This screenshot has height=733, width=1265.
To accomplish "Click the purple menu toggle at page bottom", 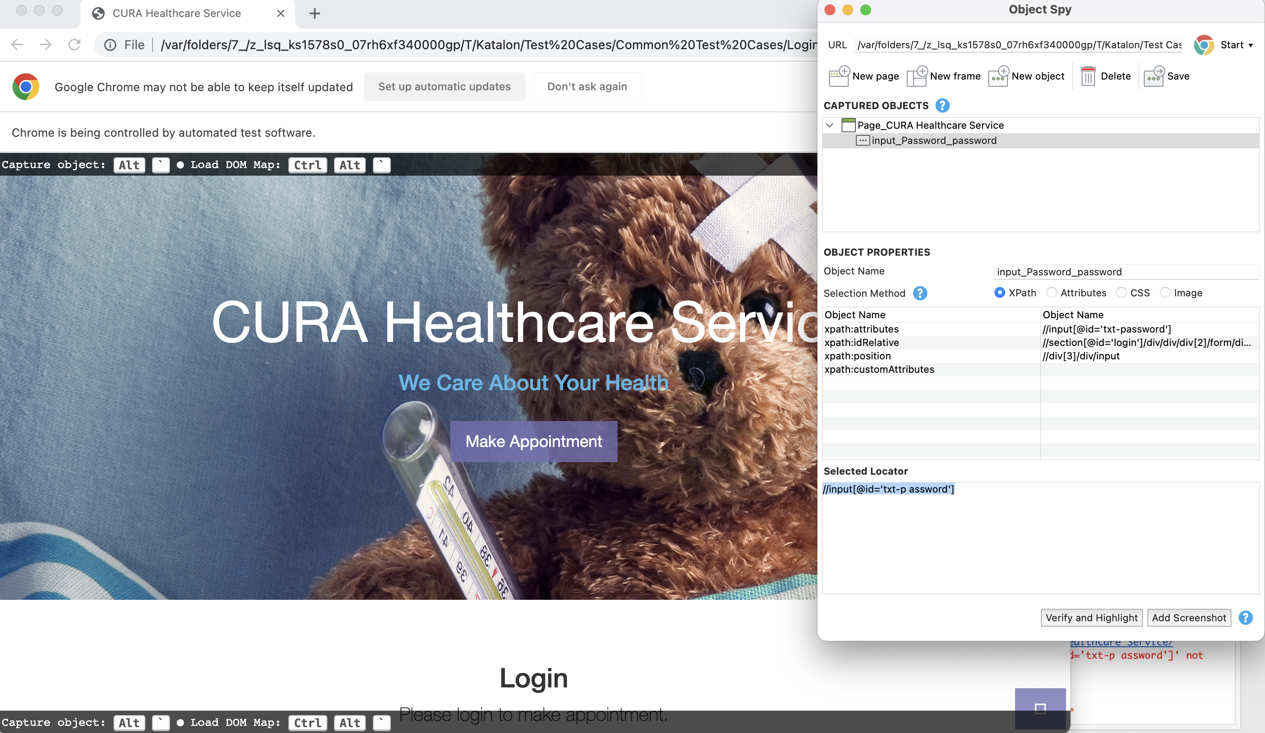I will 1040,708.
